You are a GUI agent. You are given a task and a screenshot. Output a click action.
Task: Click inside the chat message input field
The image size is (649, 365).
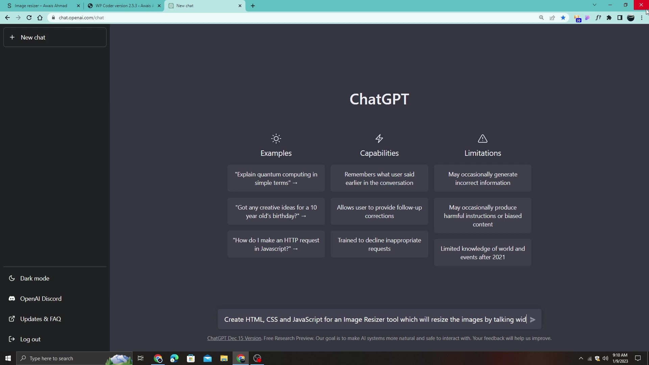[x=375, y=320]
